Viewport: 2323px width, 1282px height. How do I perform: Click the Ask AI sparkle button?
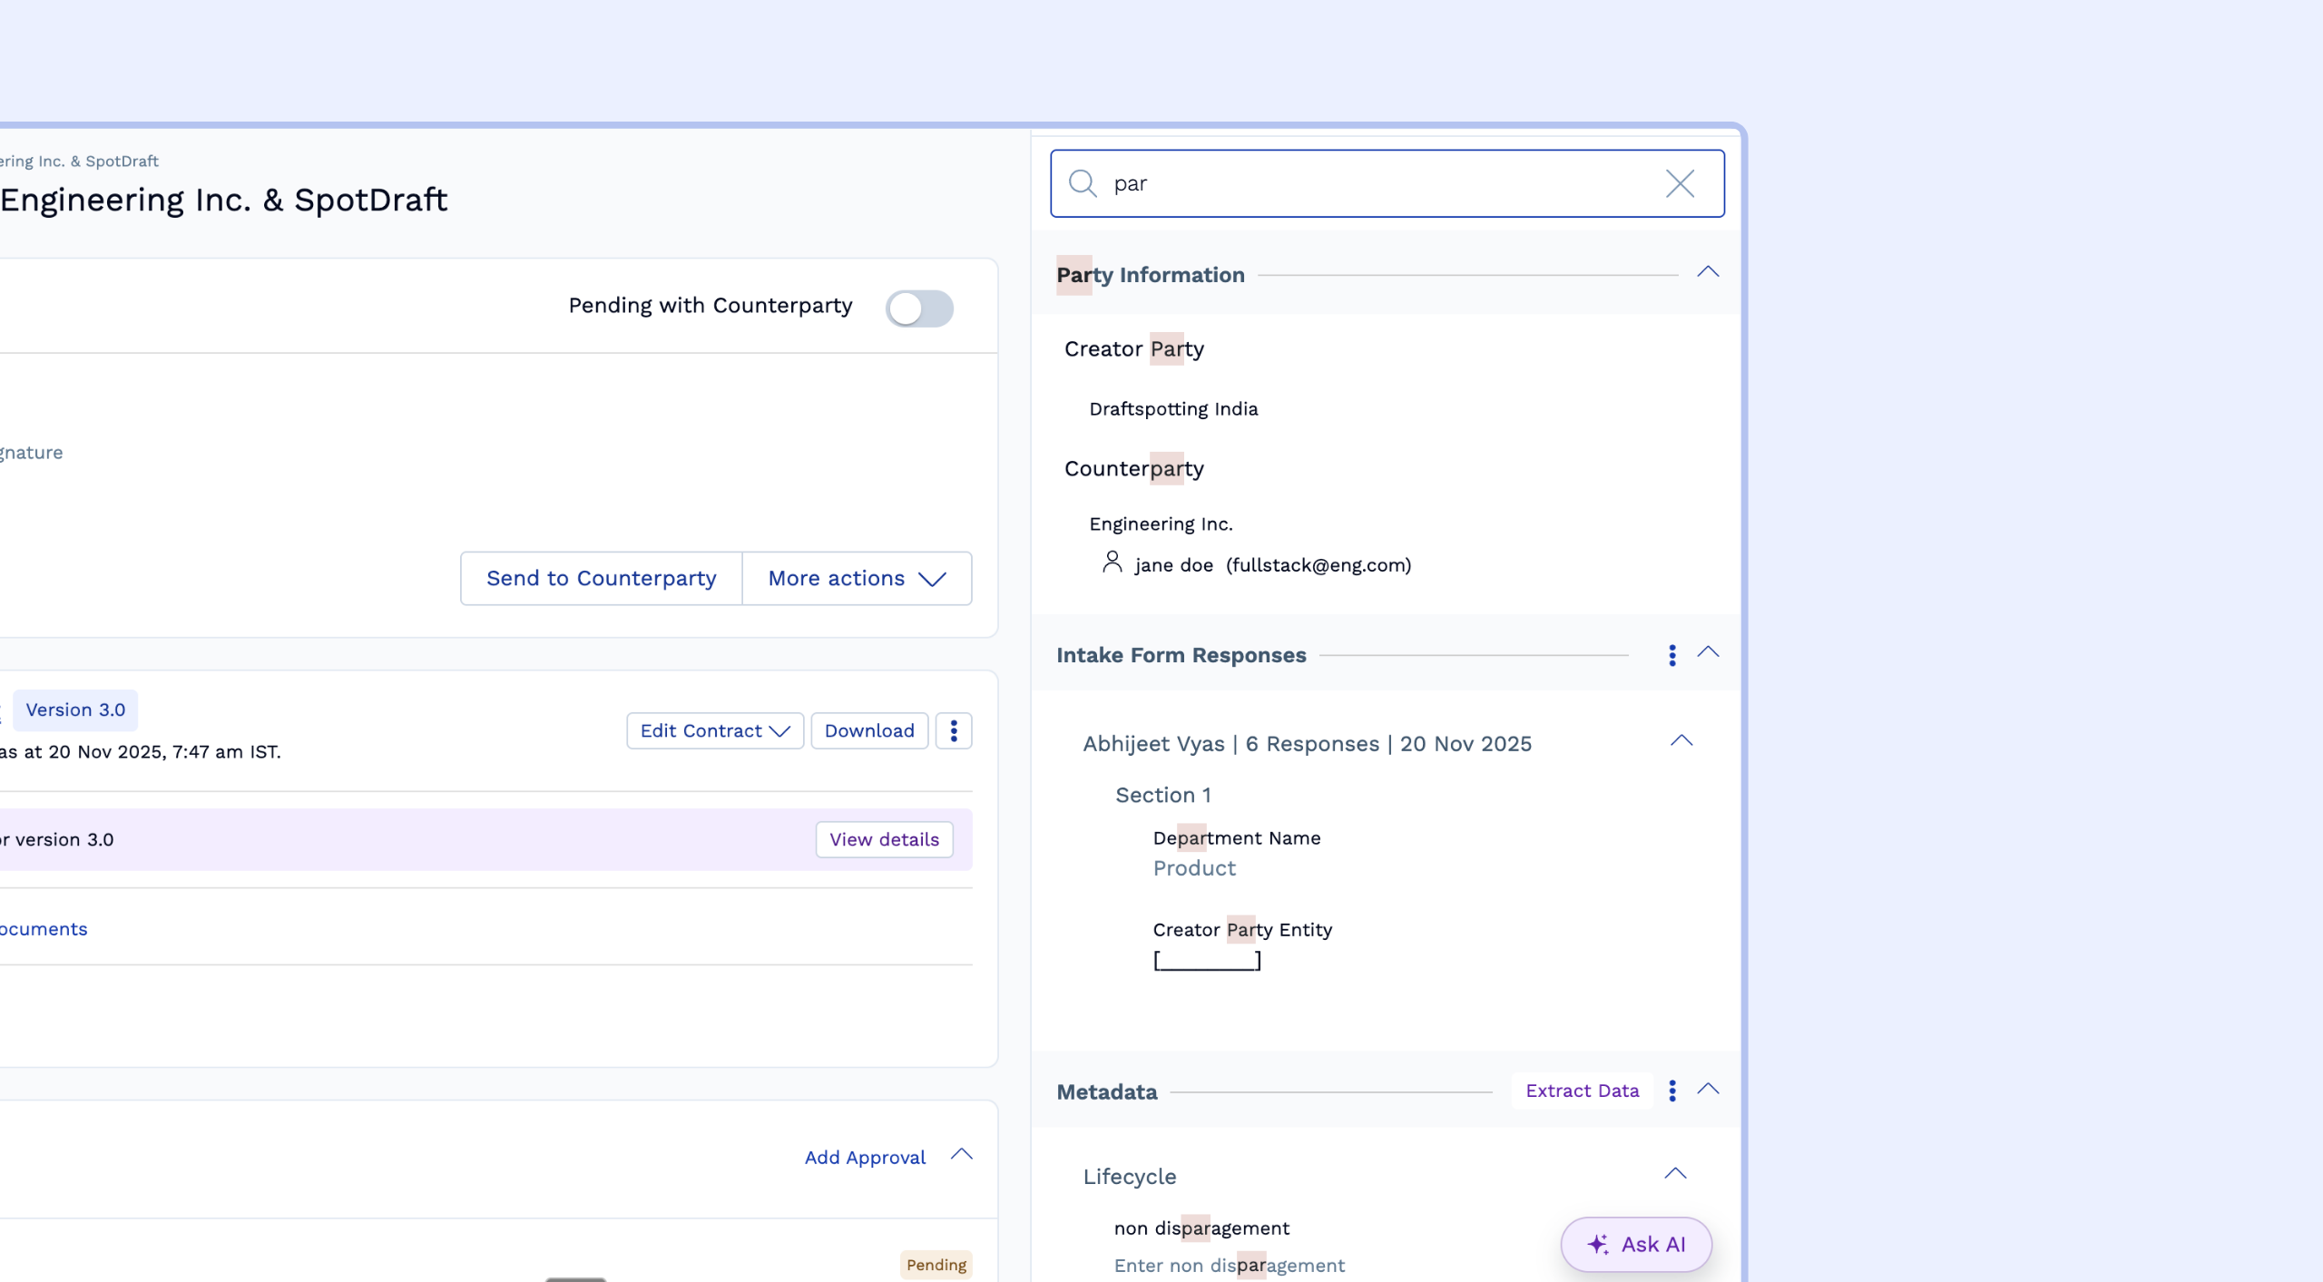click(1635, 1244)
